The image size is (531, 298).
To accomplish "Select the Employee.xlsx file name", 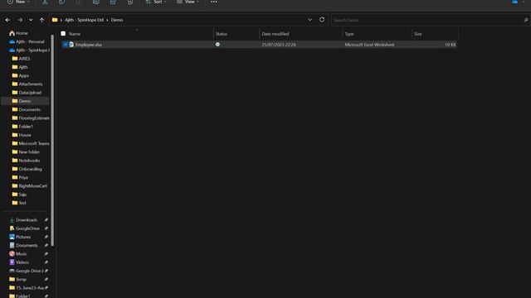I will coord(89,45).
